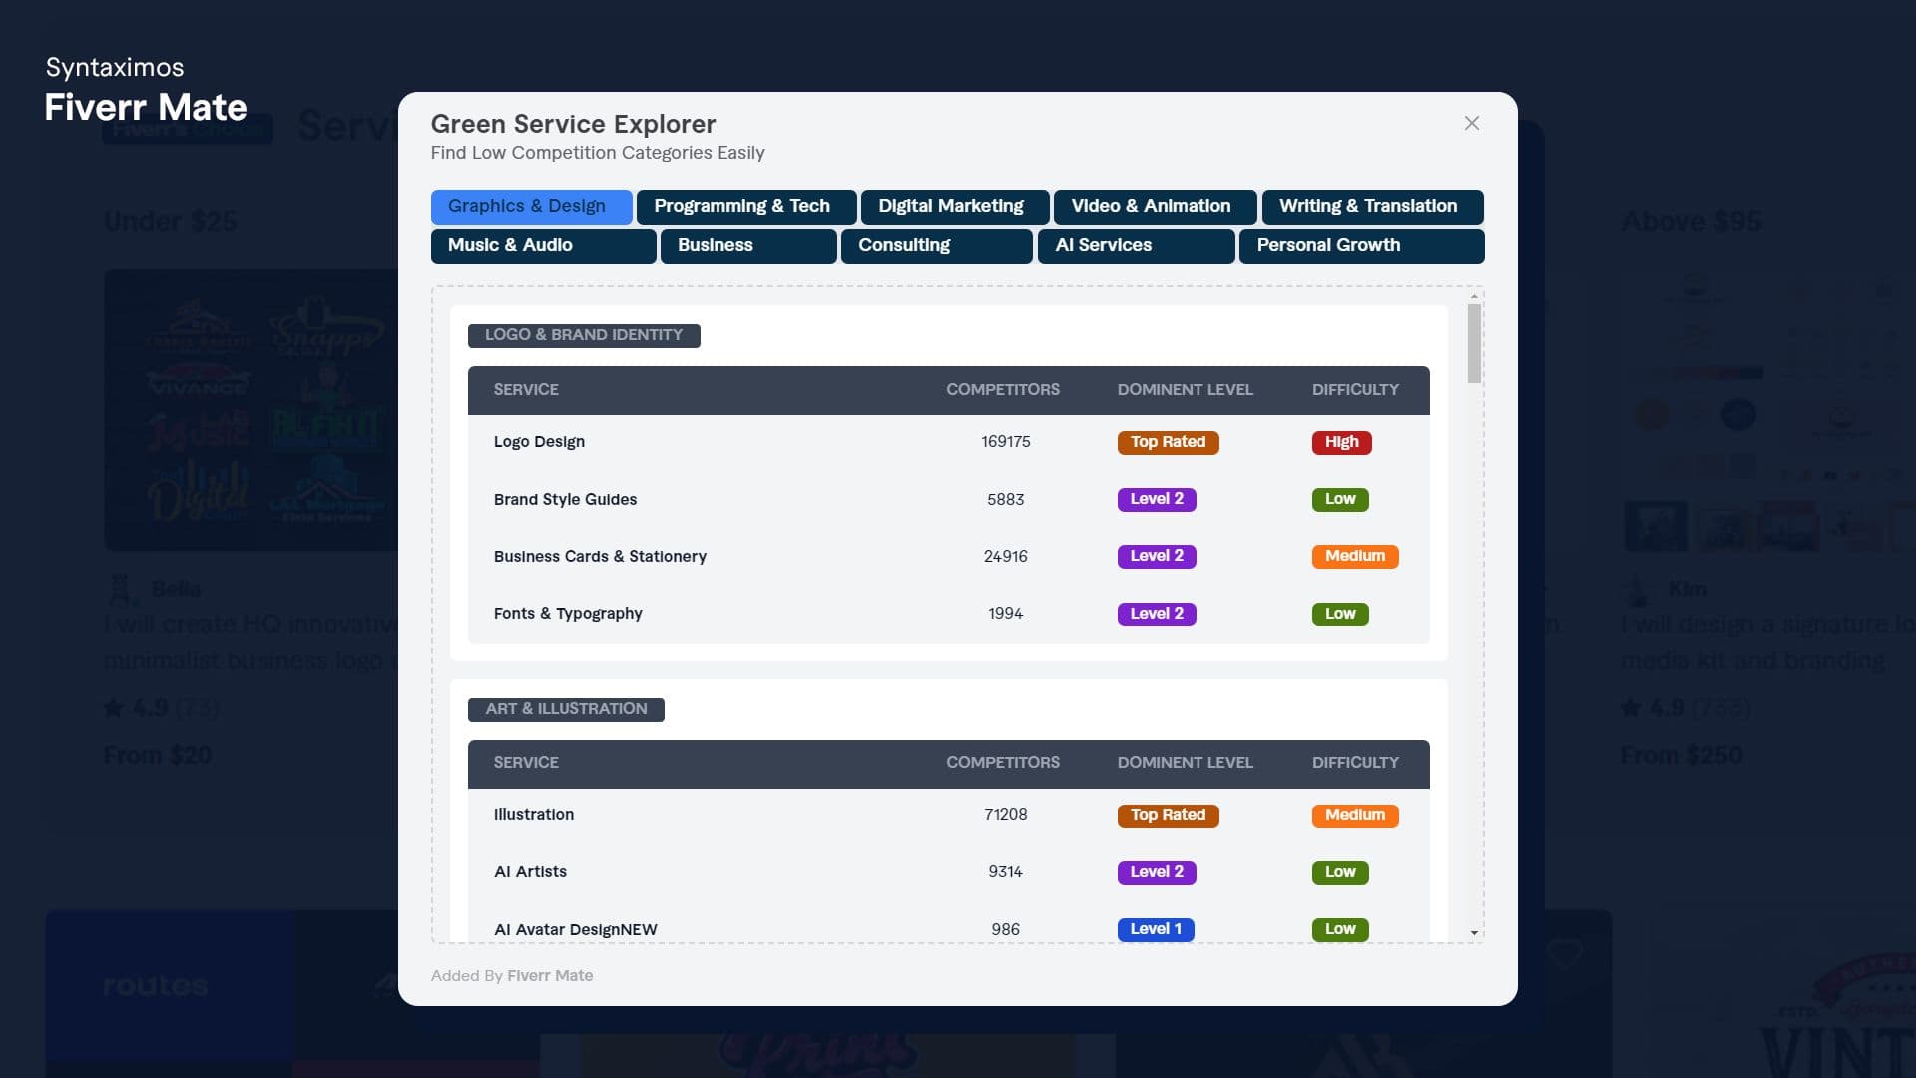Click DIFFICULTY header in Logo & Brand table
Image resolution: width=1916 pixels, height=1078 pixels.
click(1355, 390)
